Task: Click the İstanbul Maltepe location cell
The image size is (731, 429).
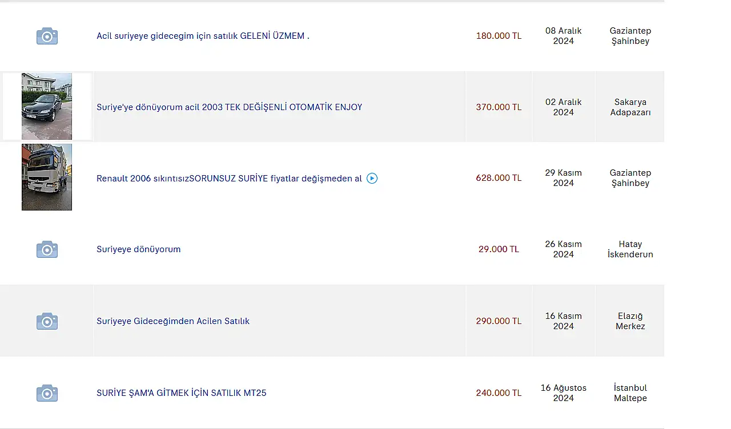Action: pyautogui.click(x=630, y=393)
